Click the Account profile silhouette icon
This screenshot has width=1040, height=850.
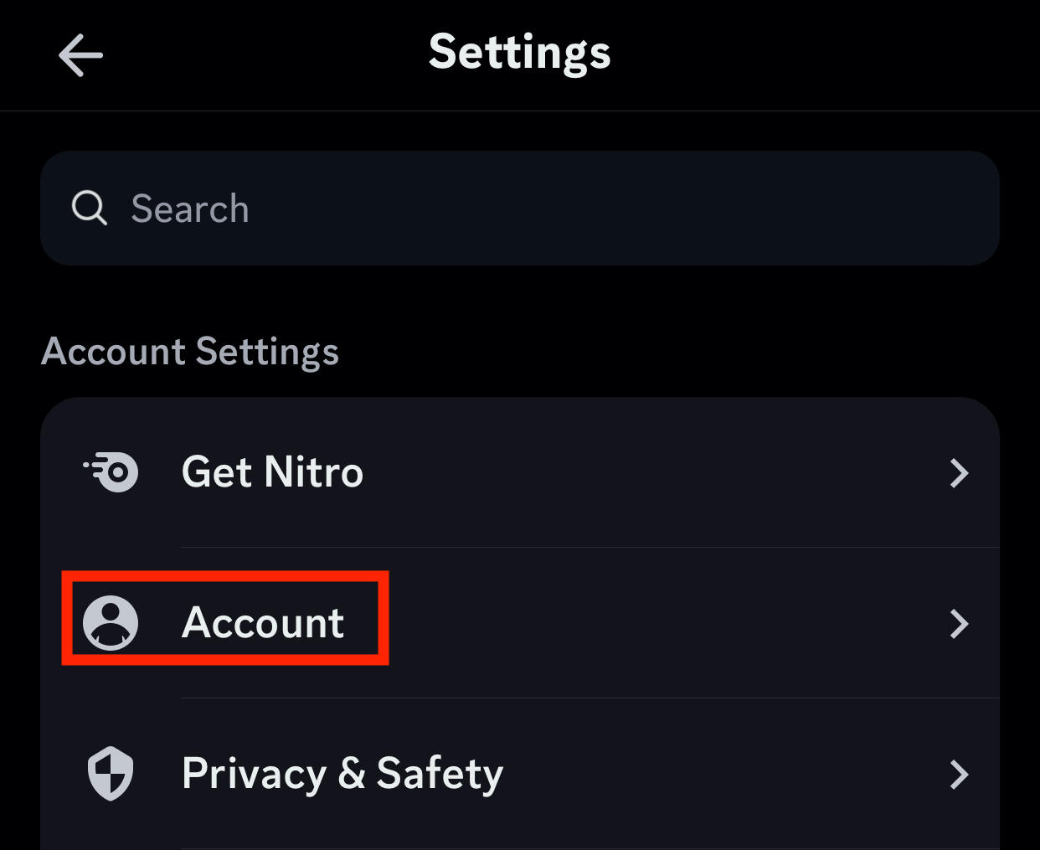coord(111,623)
